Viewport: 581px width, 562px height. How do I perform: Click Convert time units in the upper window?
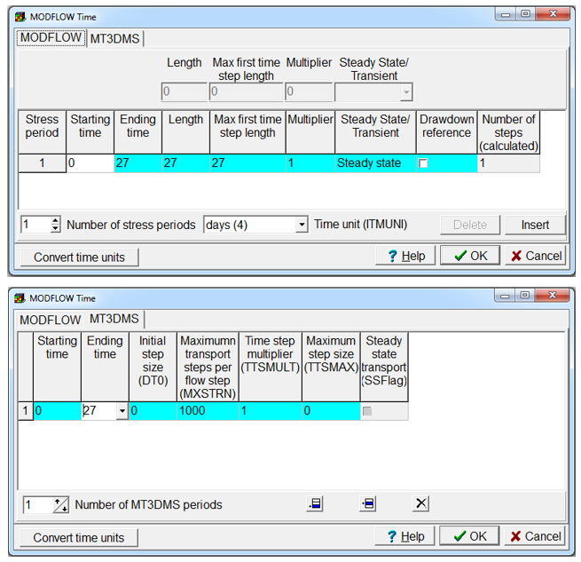point(79,257)
